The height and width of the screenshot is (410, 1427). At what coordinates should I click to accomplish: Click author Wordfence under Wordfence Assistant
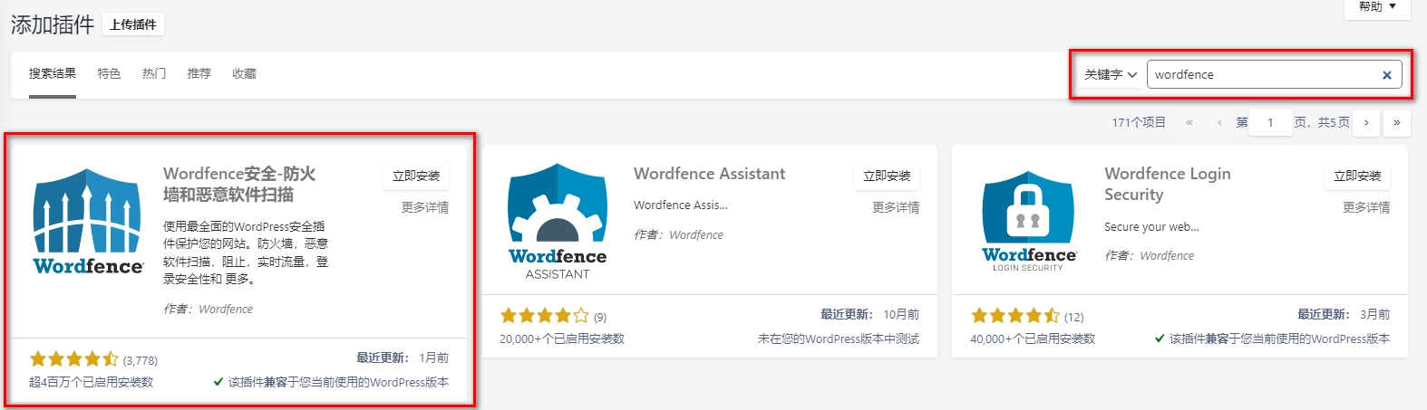click(x=696, y=235)
